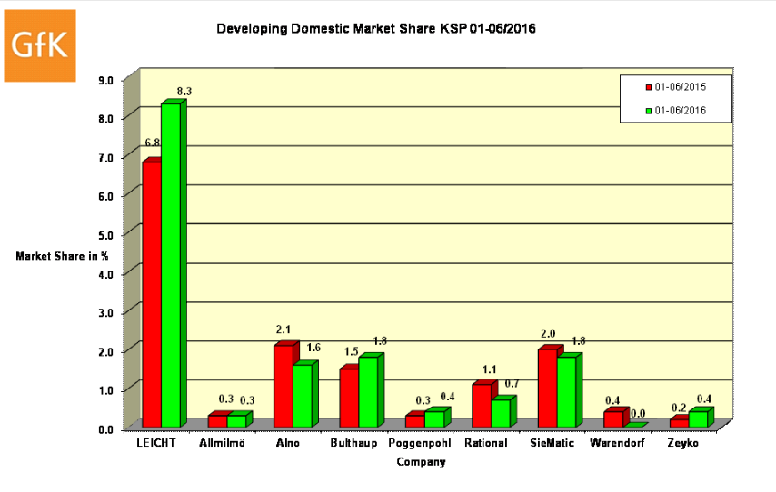Select the red 01-06/2015 legend swatch

pos(648,87)
